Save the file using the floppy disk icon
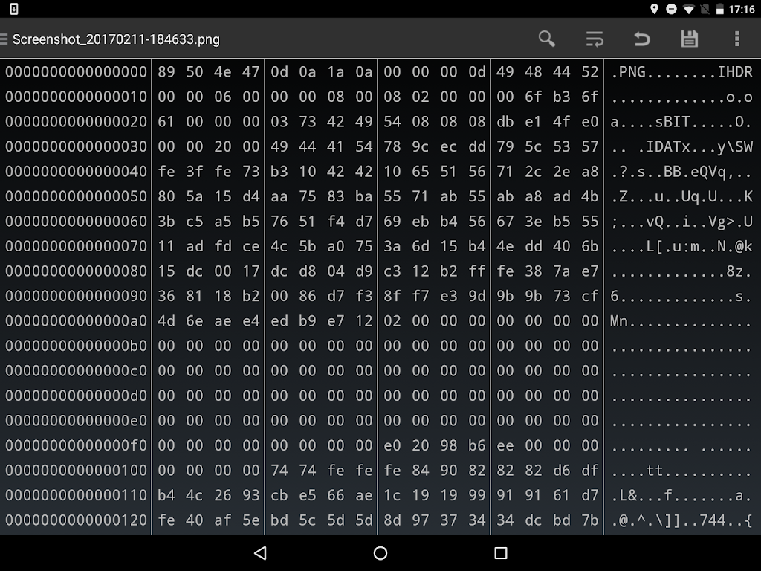This screenshot has height=571, width=761. (x=690, y=39)
